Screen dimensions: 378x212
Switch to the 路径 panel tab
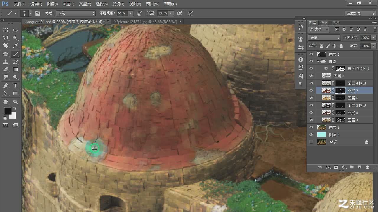pos(336,23)
